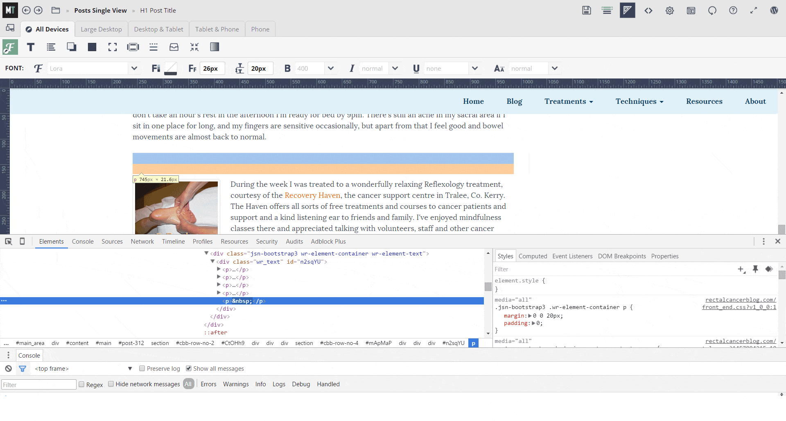Open the font color swatch picker
786x421 pixels.
pyautogui.click(x=170, y=68)
